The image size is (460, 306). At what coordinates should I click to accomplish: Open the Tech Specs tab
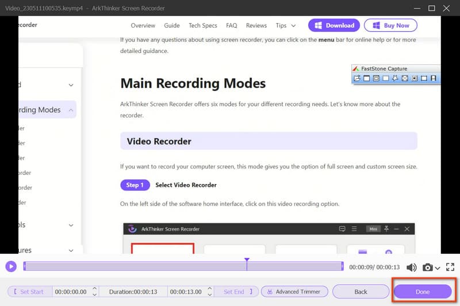(x=203, y=25)
